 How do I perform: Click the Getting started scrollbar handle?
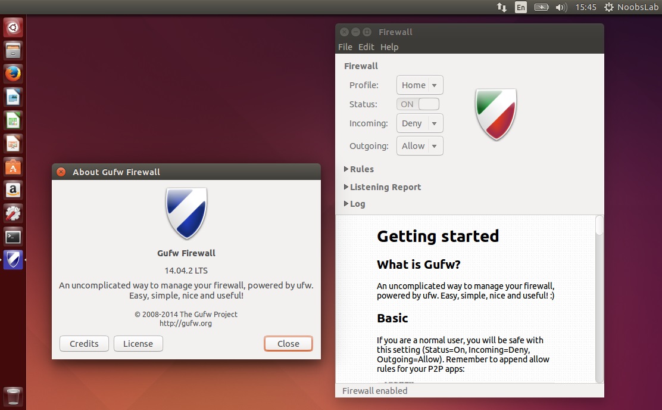pos(599,225)
